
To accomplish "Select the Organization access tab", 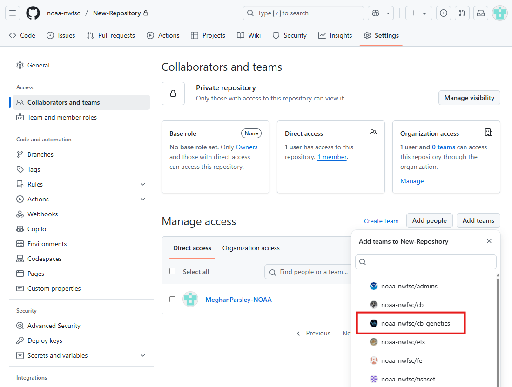I will click(251, 248).
